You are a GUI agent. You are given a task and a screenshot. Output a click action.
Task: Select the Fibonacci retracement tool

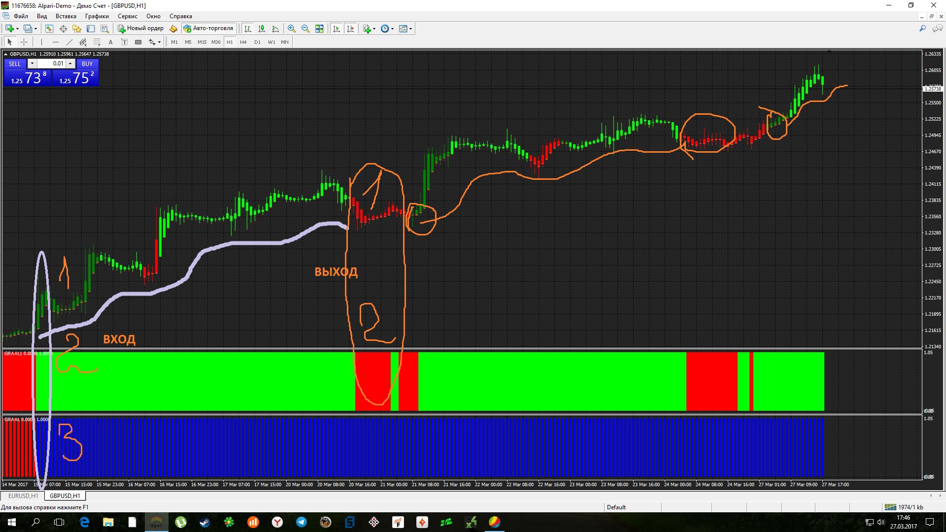pos(97,42)
